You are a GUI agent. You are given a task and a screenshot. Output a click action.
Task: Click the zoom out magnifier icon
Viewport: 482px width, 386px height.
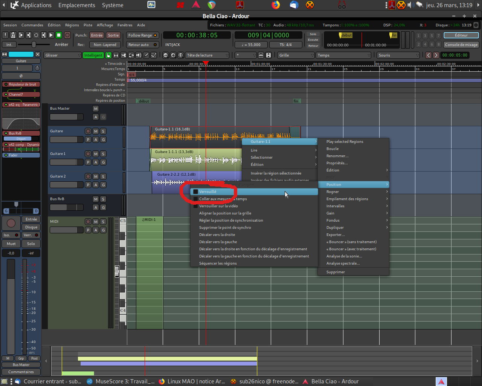click(x=166, y=55)
